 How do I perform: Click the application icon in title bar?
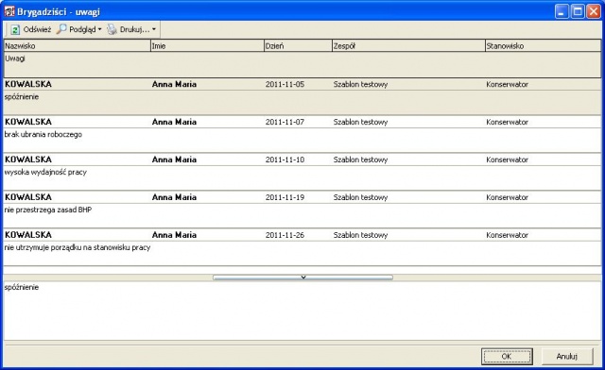point(9,11)
